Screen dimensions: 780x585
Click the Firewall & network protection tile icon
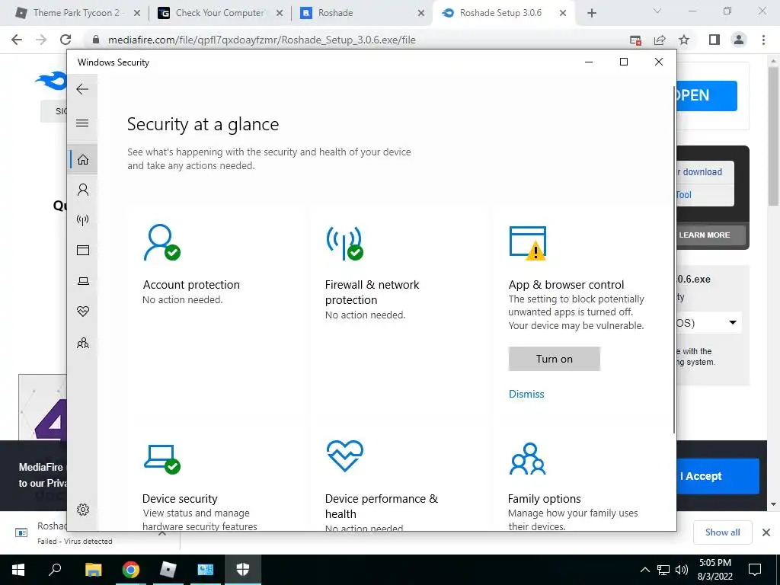pos(344,243)
